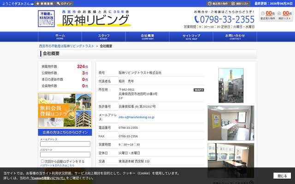This screenshot has width=295, height=184.
Task: Open the Cookieの取扱いについて link
Action: [x=47, y=178]
